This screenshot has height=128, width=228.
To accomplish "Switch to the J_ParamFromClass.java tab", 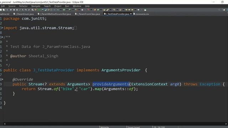I will tap(88, 14).
